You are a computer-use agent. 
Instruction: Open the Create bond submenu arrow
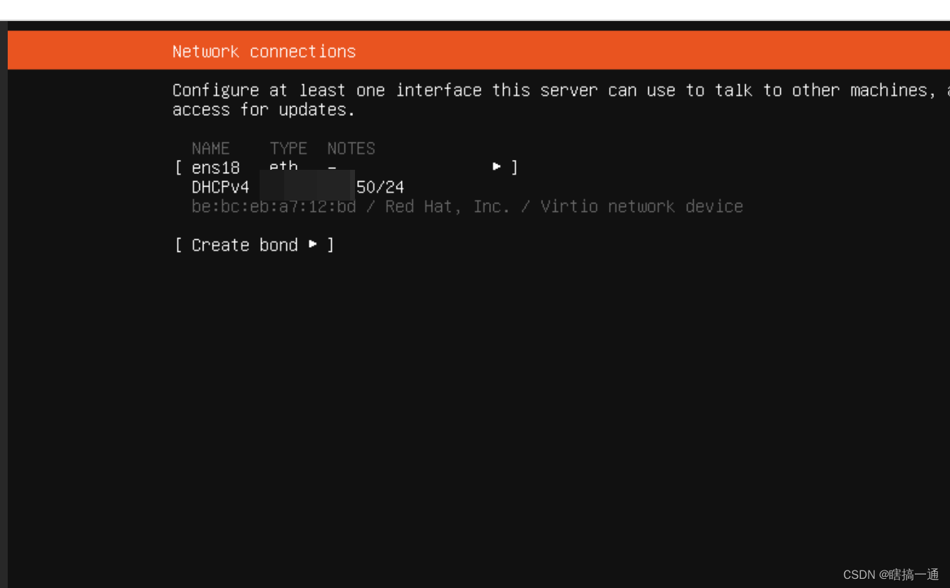click(313, 244)
